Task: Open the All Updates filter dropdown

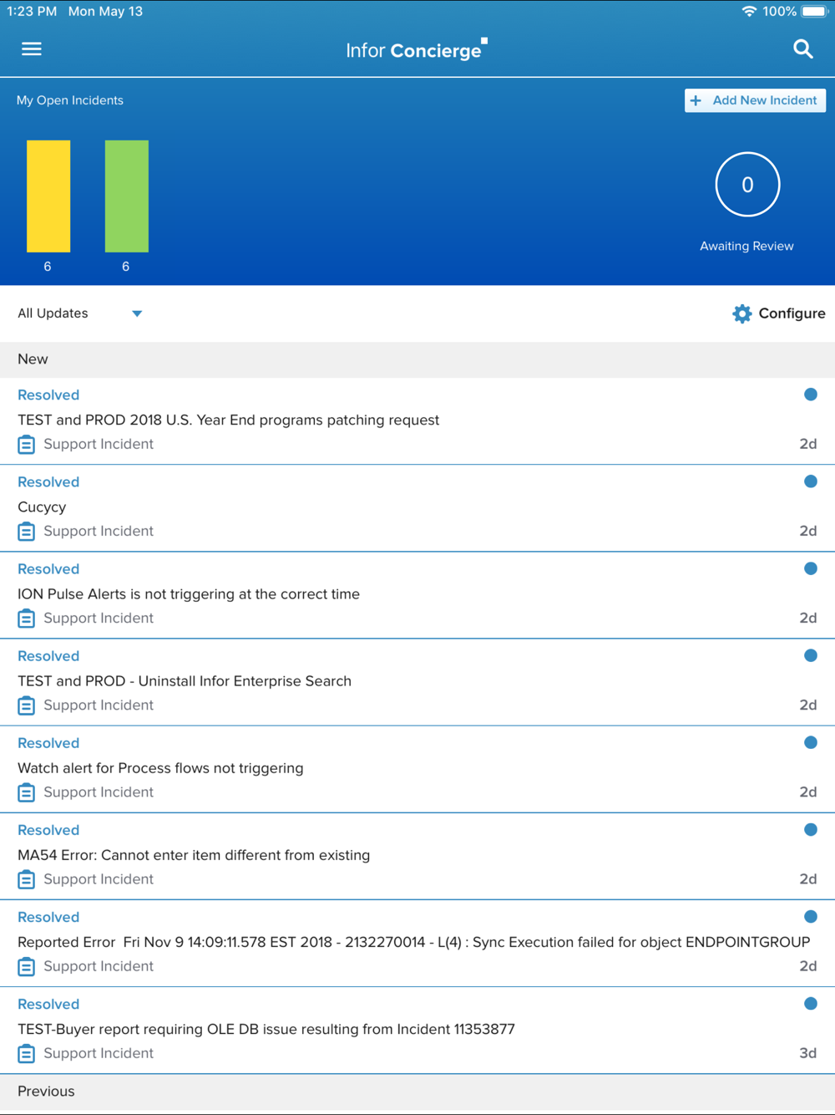Action: coord(80,313)
